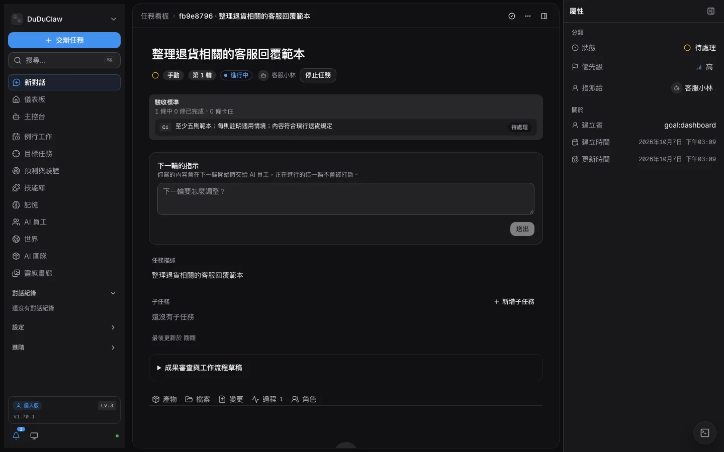724x452 pixels.
Task: Change the 優先級 value 高
Action: [704, 67]
